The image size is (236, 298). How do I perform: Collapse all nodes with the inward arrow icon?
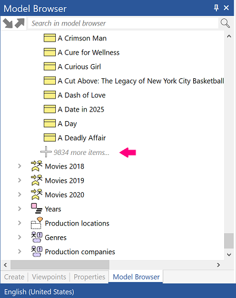tap(8, 23)
